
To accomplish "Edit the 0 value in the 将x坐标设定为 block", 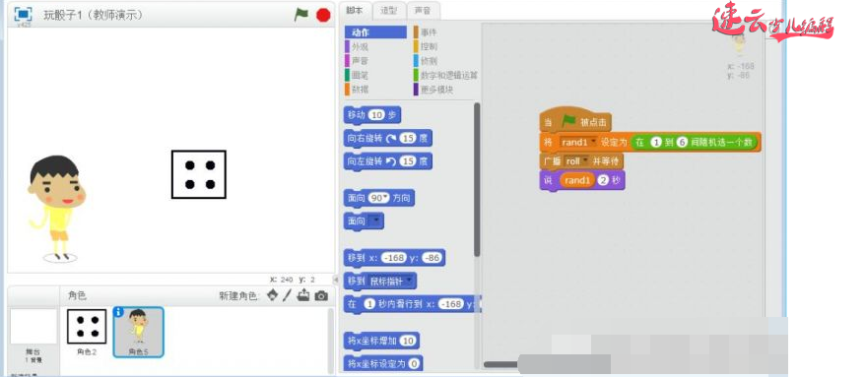I will click(415, 364).
